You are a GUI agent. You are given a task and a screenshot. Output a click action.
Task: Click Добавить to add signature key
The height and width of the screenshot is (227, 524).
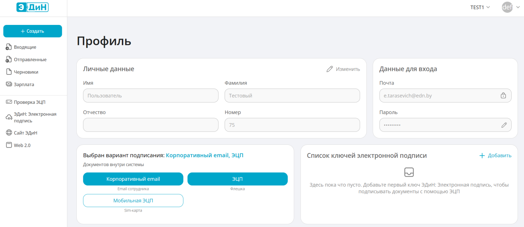(x=496, y=156)
